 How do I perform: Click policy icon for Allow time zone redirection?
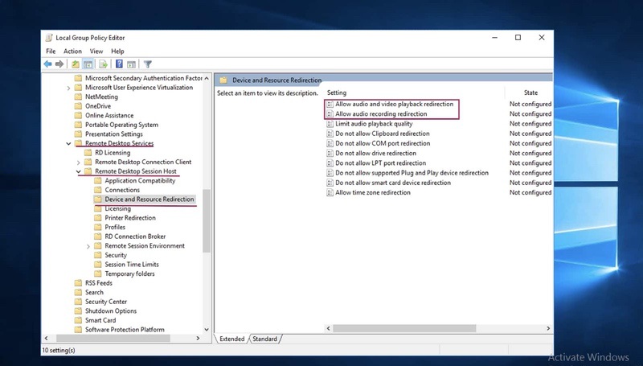(x=330, y=193)
